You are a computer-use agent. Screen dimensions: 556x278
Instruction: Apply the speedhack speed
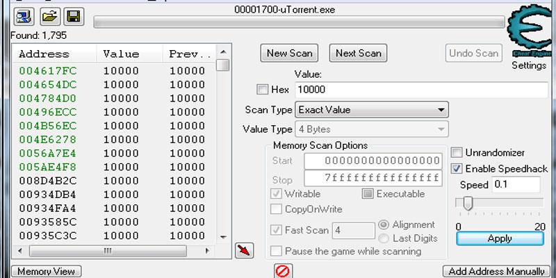point(500,238)
